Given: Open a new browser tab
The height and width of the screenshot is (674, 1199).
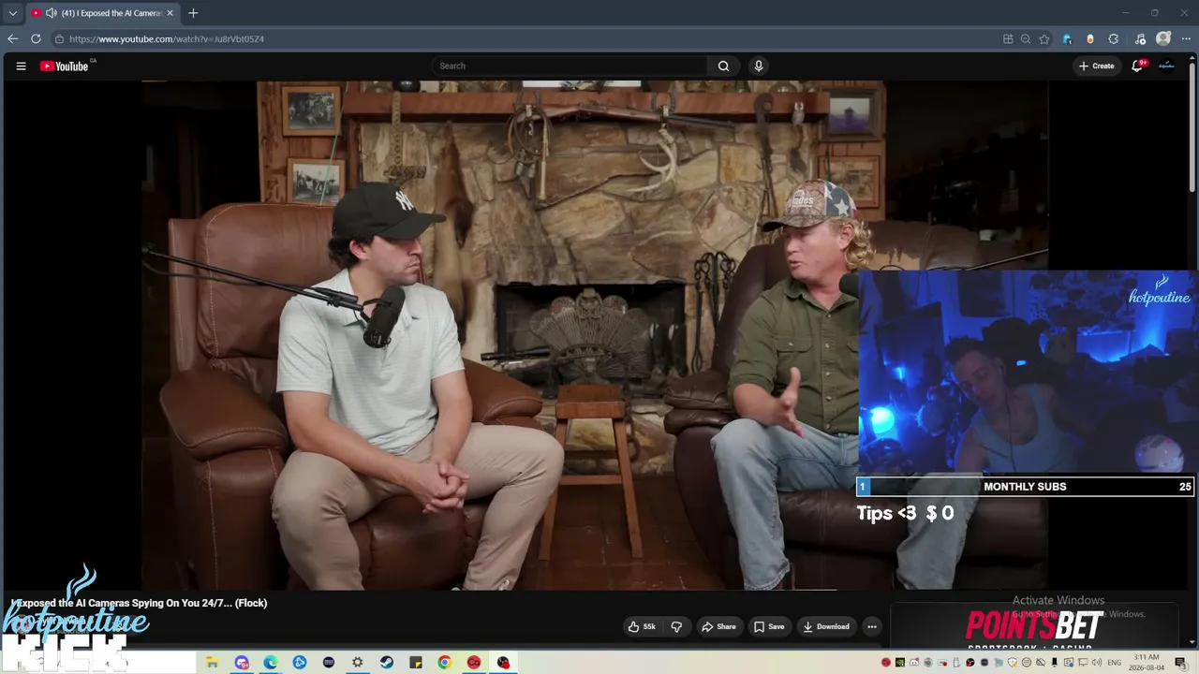Looking at the screenshot, I should click(x=193, y=13).
